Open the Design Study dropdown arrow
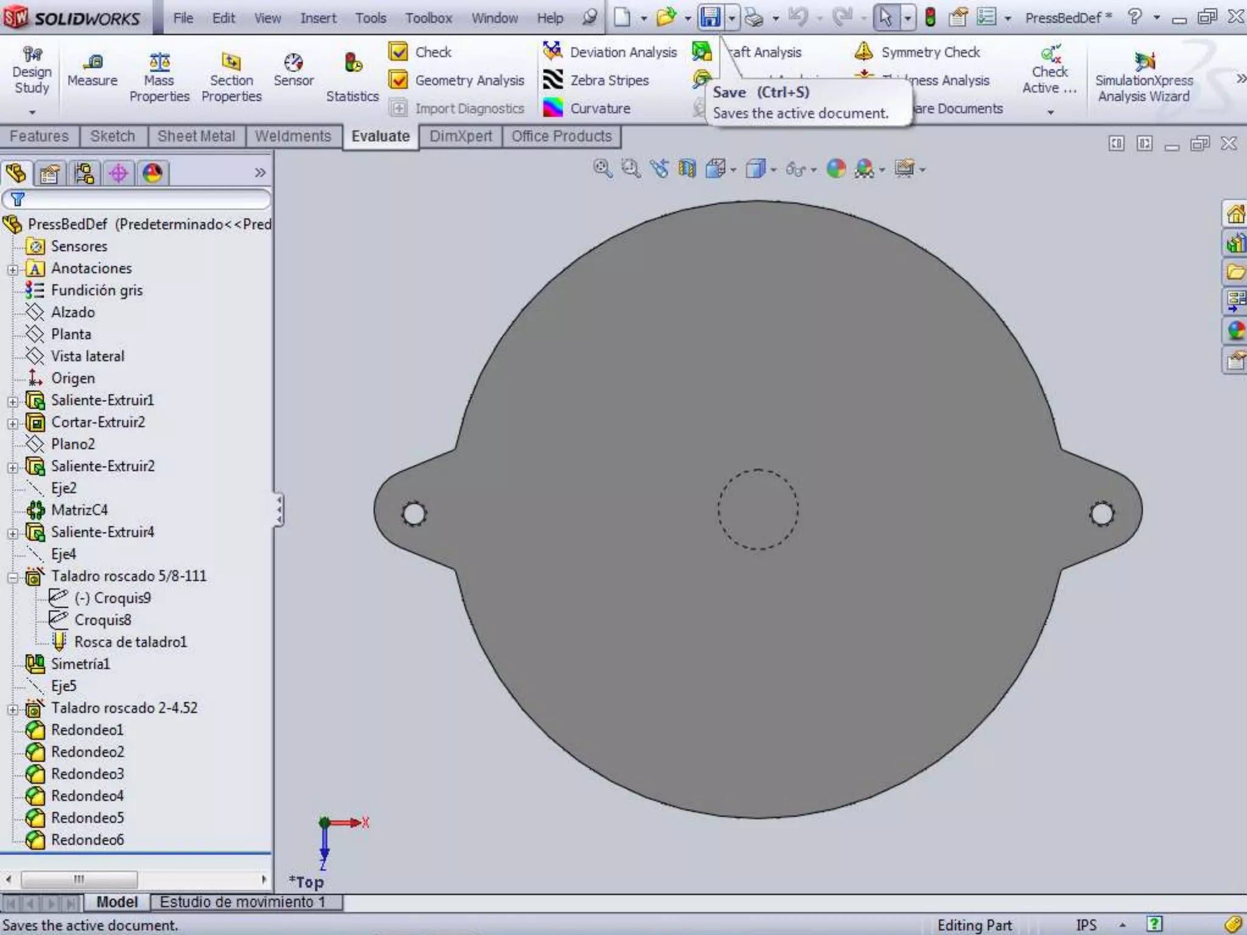This screenshot has height=935, width=1247. pyautogui.click(x=32, y=113)
